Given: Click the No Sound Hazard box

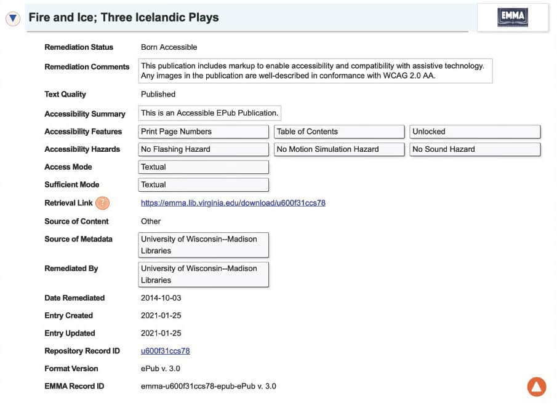Looking at the screenshot, I should tap(475, 149).
